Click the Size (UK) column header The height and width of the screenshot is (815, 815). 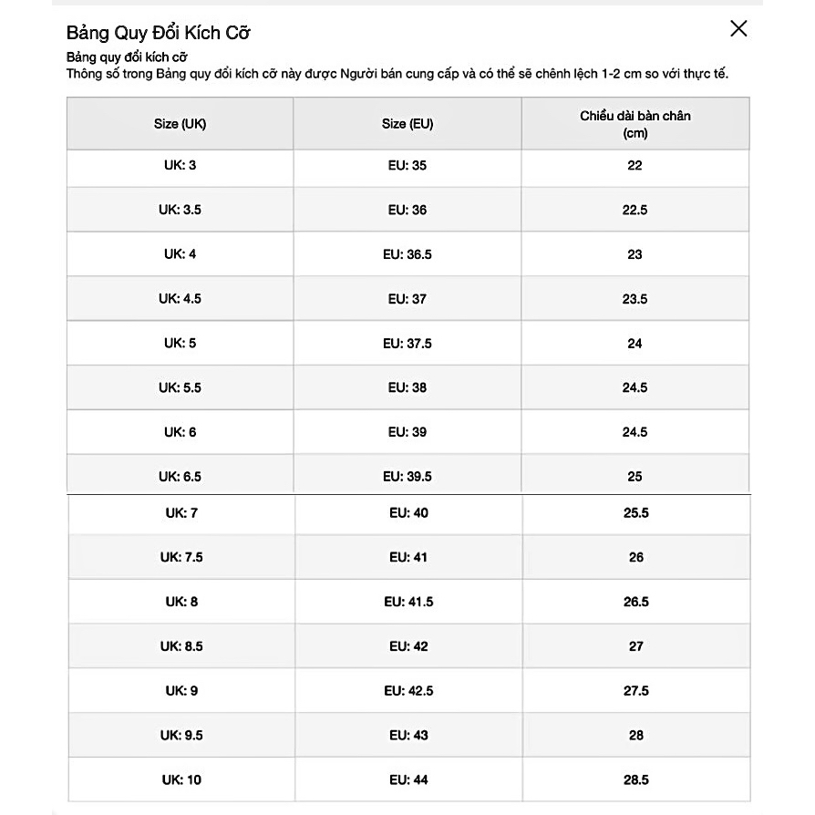tap(180, 124)
